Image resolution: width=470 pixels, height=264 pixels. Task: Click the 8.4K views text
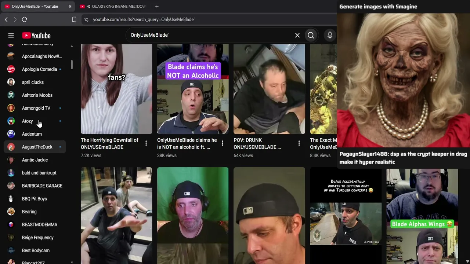point(320,155)
